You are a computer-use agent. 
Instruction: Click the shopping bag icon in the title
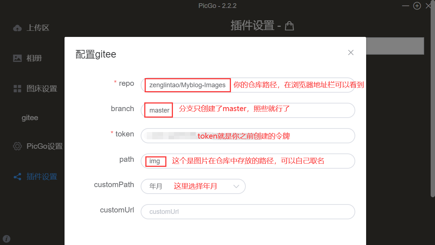(289, 26)
